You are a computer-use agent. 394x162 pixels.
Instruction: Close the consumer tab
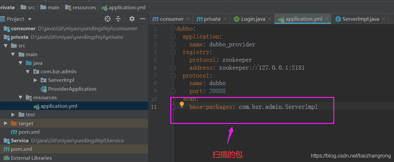pyautogui.click(x=188, y=19)
